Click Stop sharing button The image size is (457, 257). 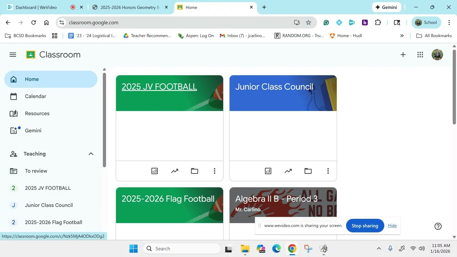(365, 226)
